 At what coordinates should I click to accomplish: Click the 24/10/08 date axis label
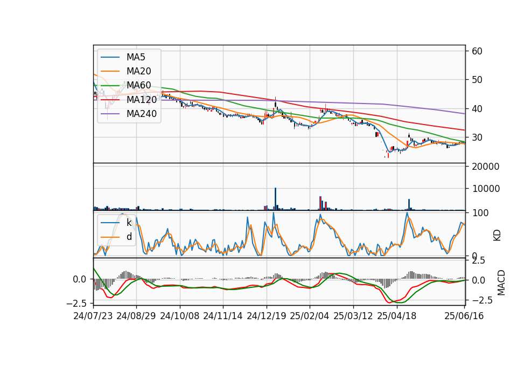point(180,316)
